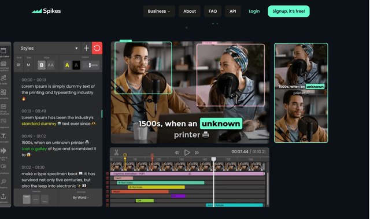Screen dimensions: 370x219
Task: Set caption position to middle
Action: 36,199
